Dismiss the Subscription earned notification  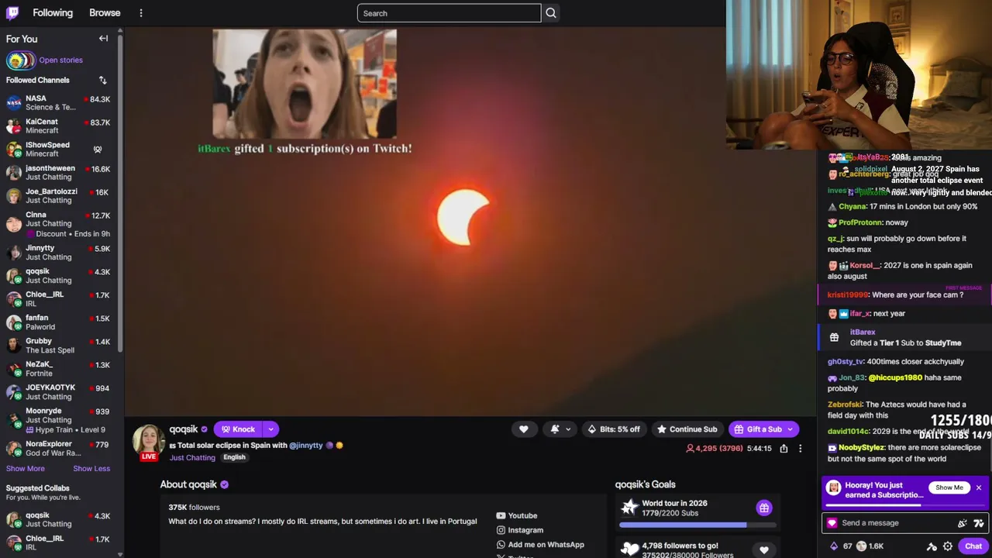(979, 487)
